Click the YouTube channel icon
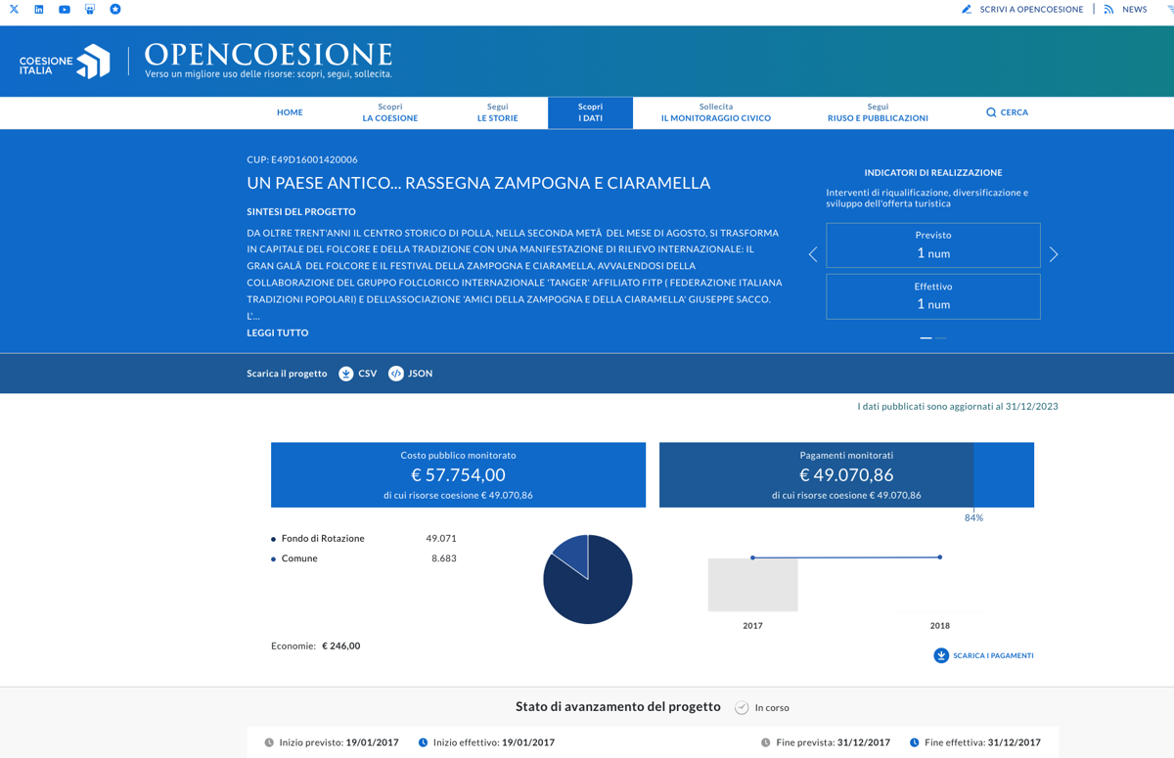This screenshot has width=1174, height=758. point(65,9)
